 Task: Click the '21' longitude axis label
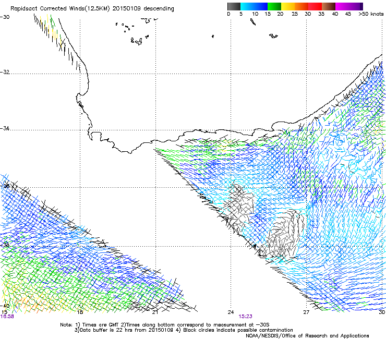[x=155, y=312]
